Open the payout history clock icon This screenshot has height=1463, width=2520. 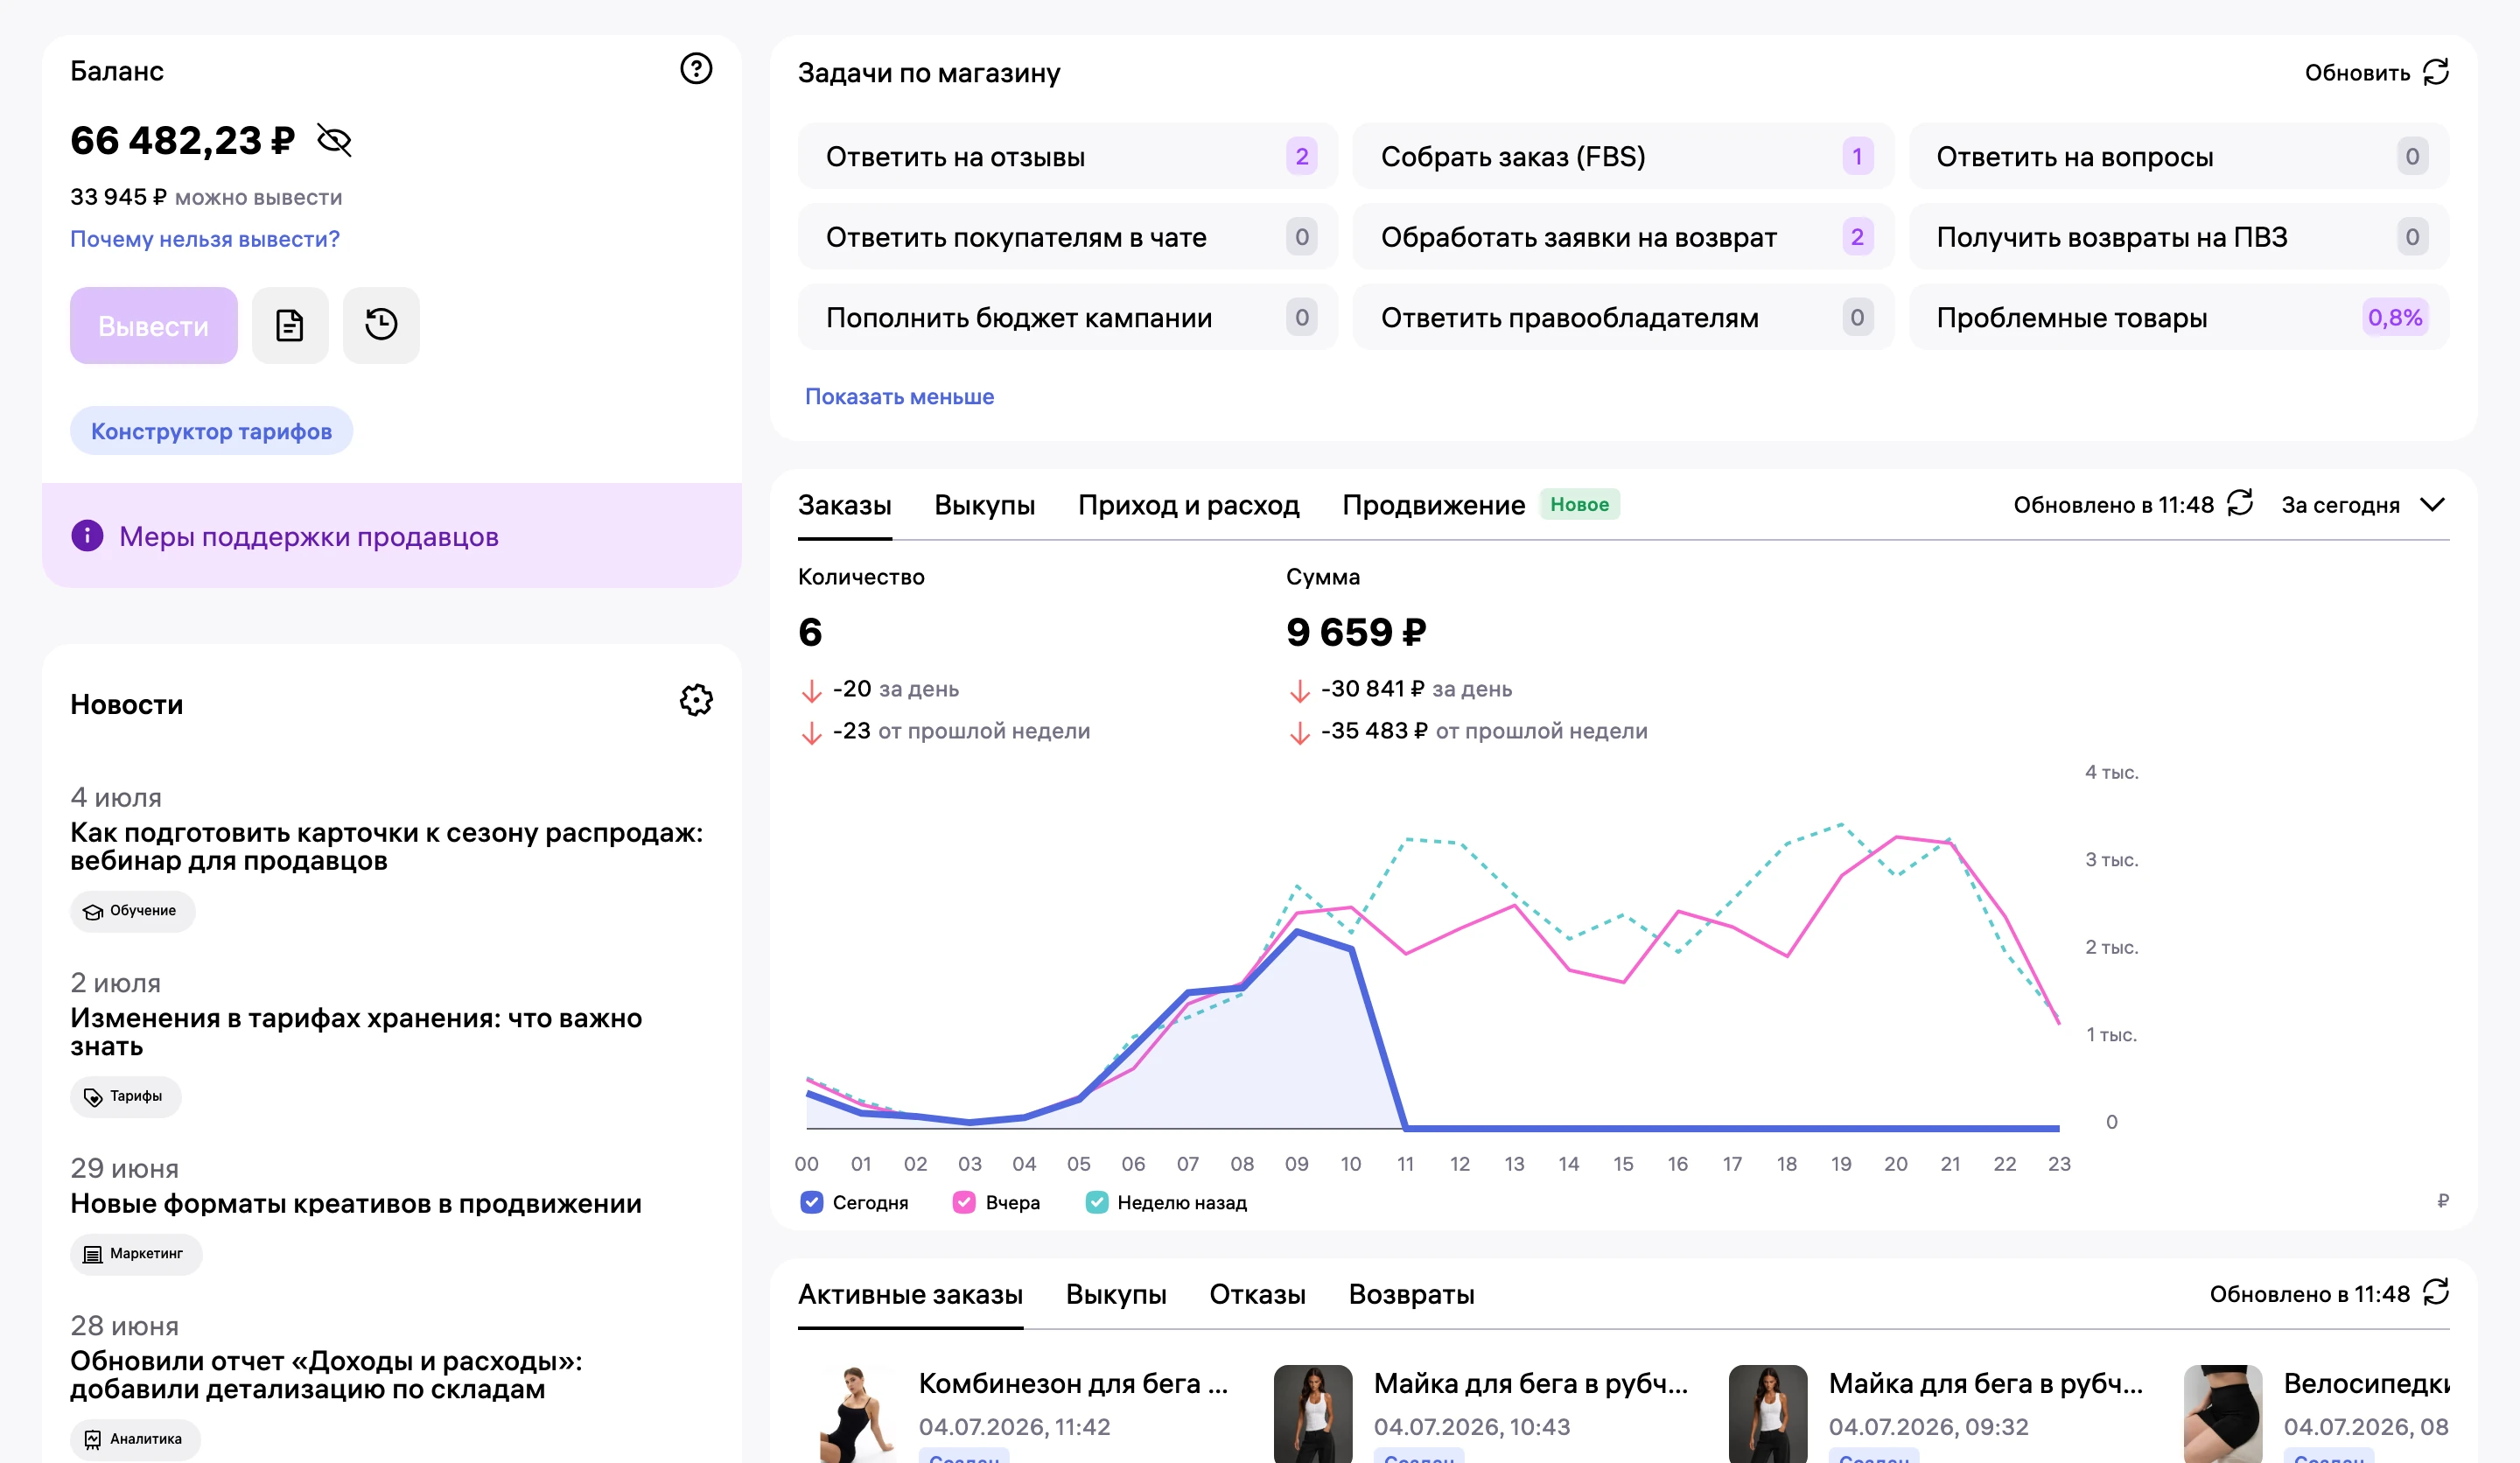pyautogui.click(x=381, y=325)
